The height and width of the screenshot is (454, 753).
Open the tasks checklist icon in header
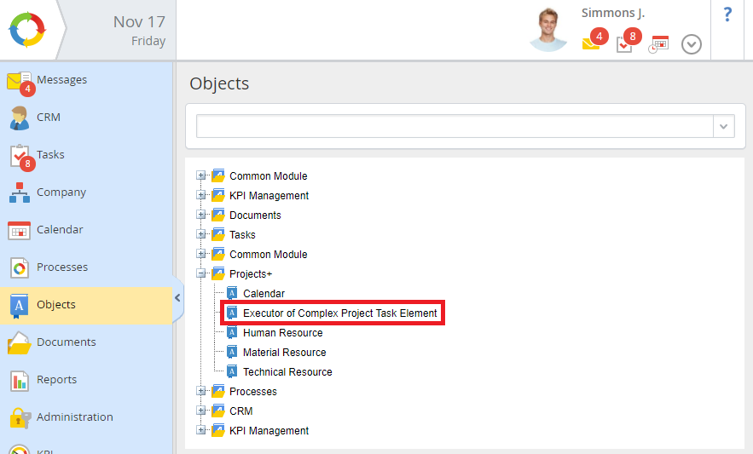(x=625, y=43)
